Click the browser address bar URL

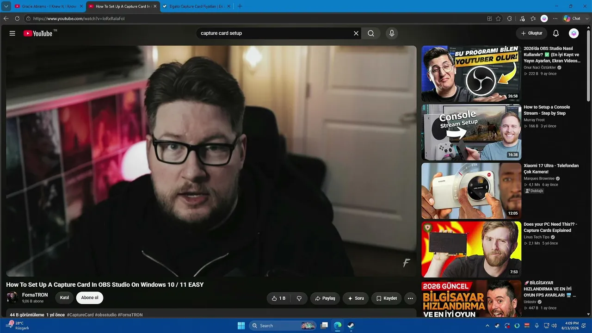point(79,18)
